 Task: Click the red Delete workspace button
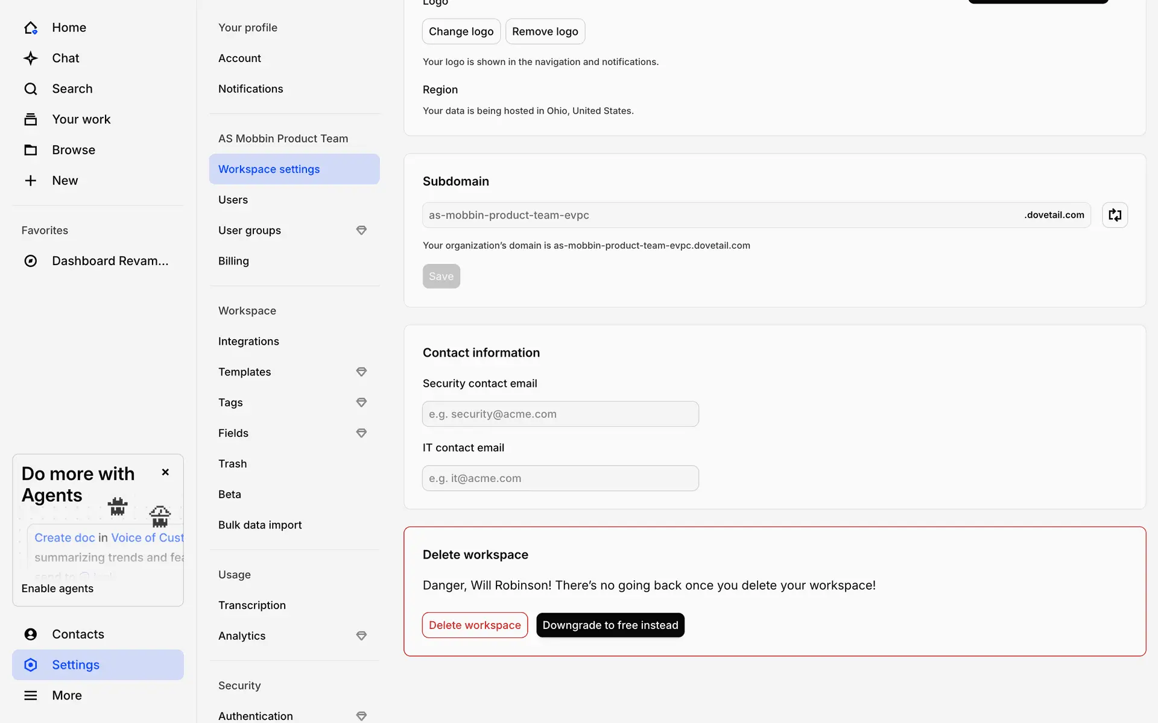[475, 625]
